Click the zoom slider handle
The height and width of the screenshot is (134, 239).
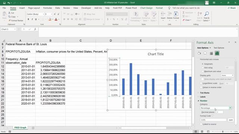(223, 131)
